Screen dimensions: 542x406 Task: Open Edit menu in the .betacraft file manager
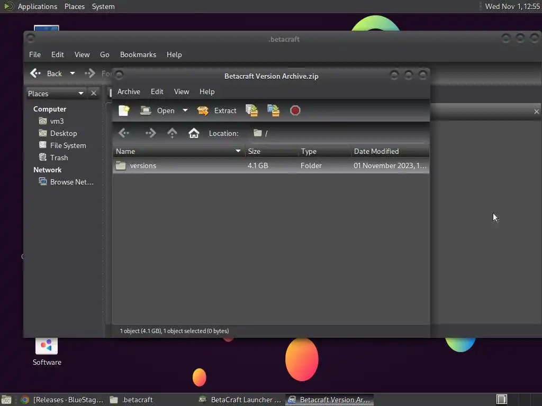(57, 54)
